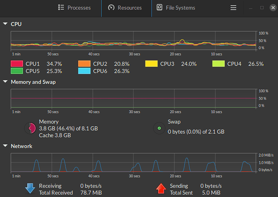Pick a new color for CPU3
Image resolution: width=278 pixels, height=197 pixels.
(151, 64)
